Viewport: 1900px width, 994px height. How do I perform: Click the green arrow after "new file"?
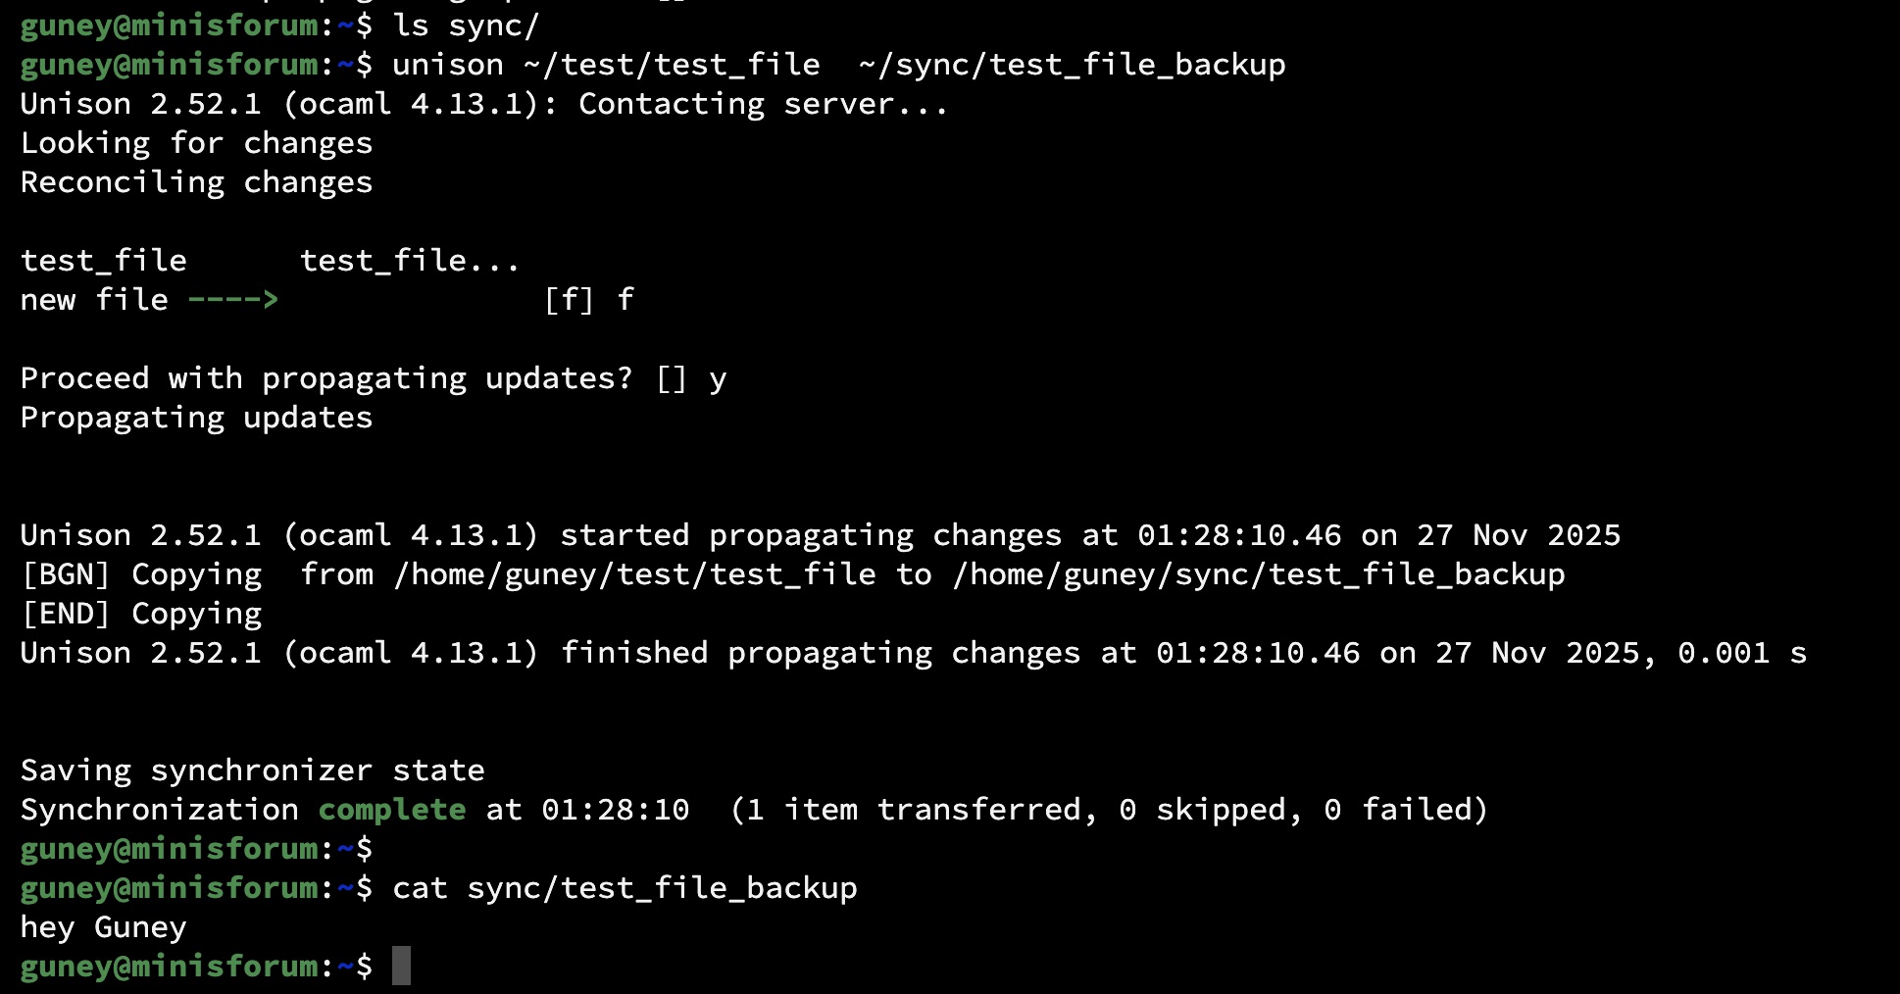pyautogui.click(x=232, y=300)
